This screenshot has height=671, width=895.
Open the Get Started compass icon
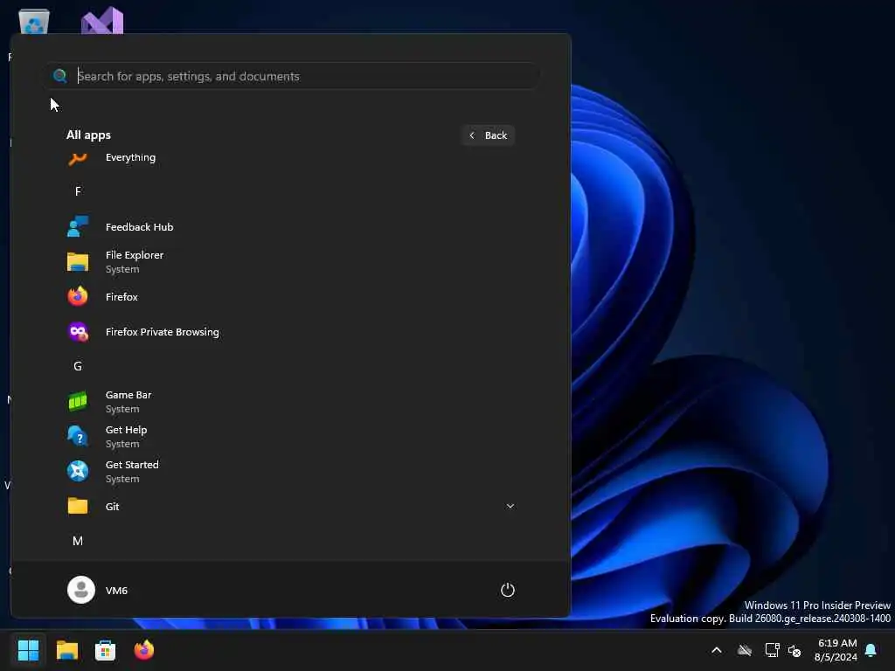pos(78,471)
